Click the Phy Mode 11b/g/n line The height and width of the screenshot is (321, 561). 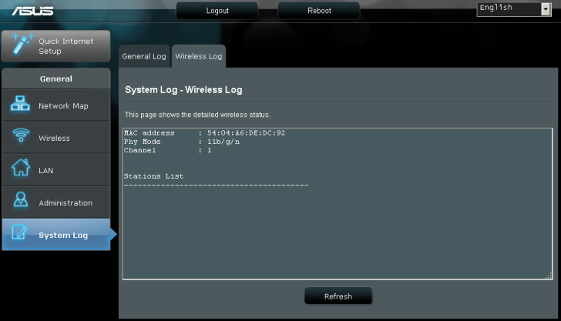click(182, 142)
